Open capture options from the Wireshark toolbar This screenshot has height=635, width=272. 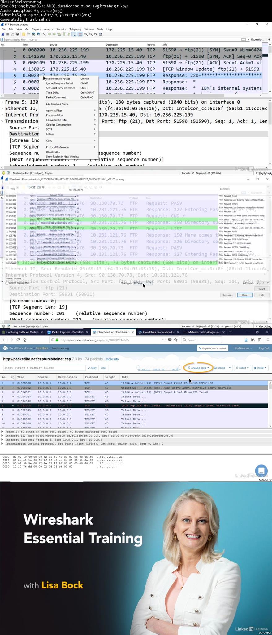[x=17, y=34]
